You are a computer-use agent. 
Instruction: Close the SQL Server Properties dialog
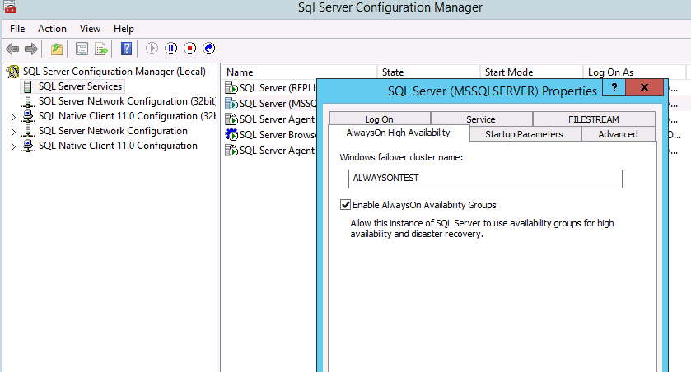644,87
